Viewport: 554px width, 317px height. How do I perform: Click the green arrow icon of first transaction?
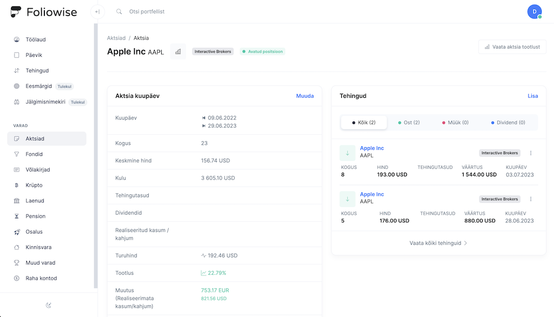[x=347, y=153]
